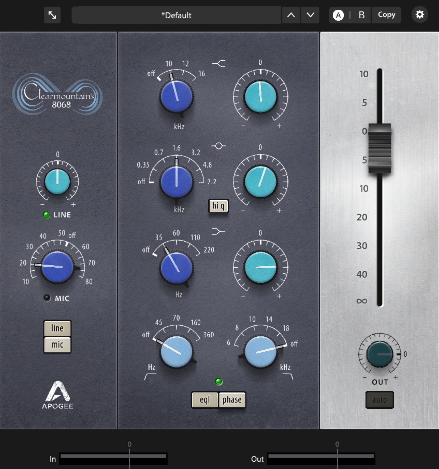439x469 pixels.
Task: Click the green LINE indicator LED
Action: (x=47, y=215)
